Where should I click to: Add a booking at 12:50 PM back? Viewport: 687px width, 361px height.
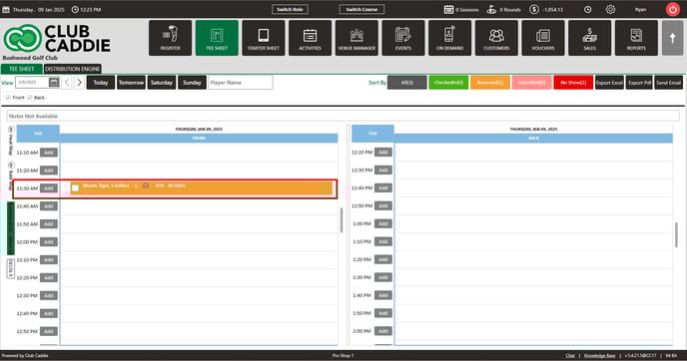(383, 205)
